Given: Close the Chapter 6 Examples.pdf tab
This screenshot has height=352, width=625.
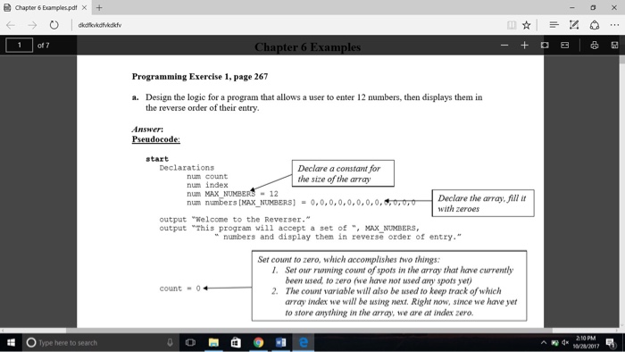Looking at the screenshot, I should coord(84,7).
